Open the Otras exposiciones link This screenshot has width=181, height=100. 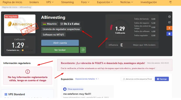coord(75,89)
